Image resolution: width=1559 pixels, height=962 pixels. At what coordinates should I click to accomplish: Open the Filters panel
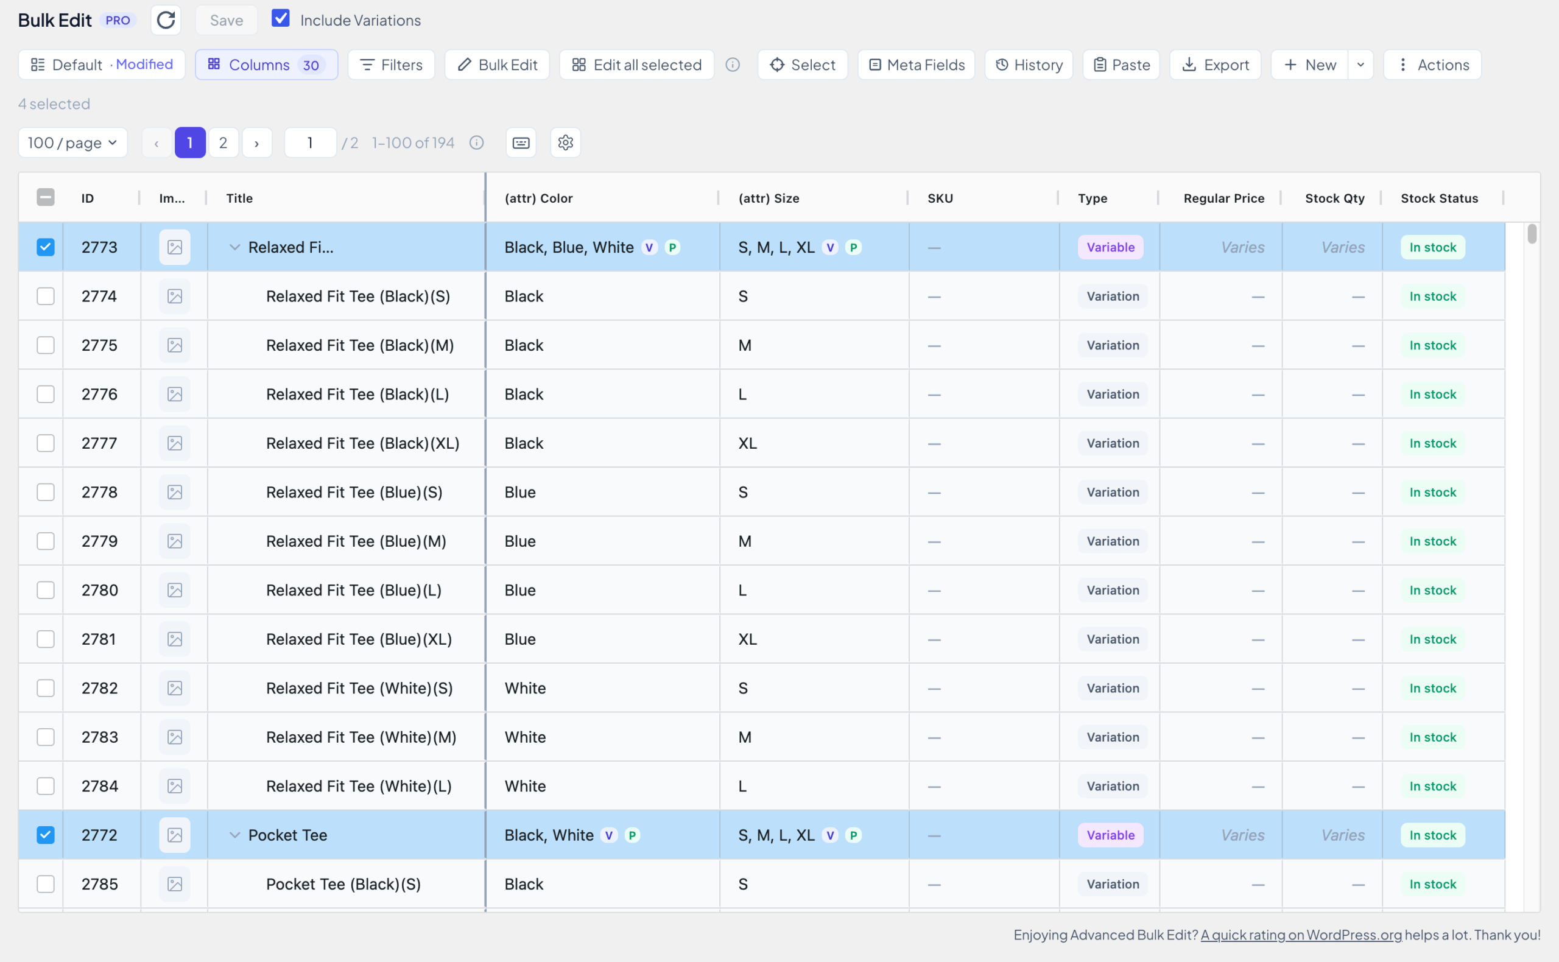pos(392,65)
